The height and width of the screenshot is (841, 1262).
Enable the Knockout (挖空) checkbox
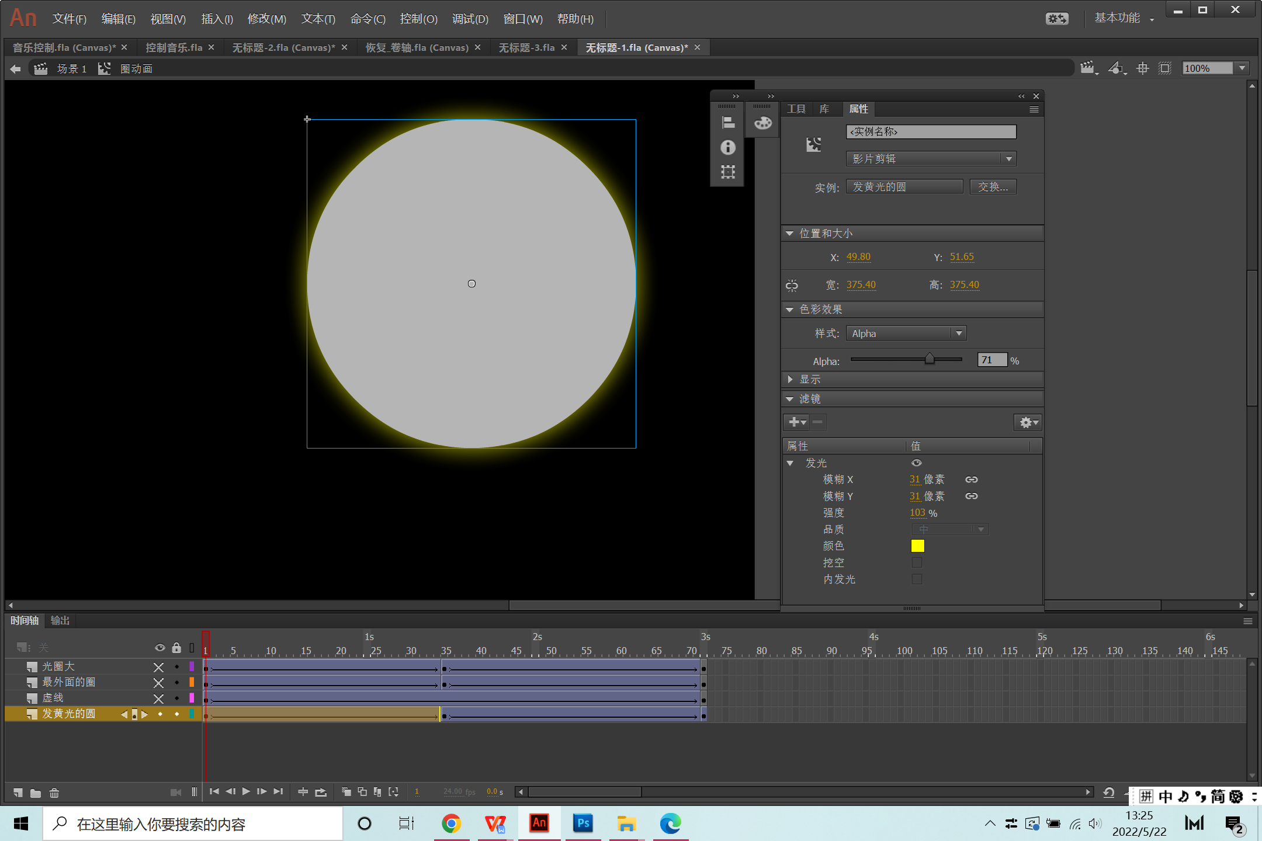(917, 562)
